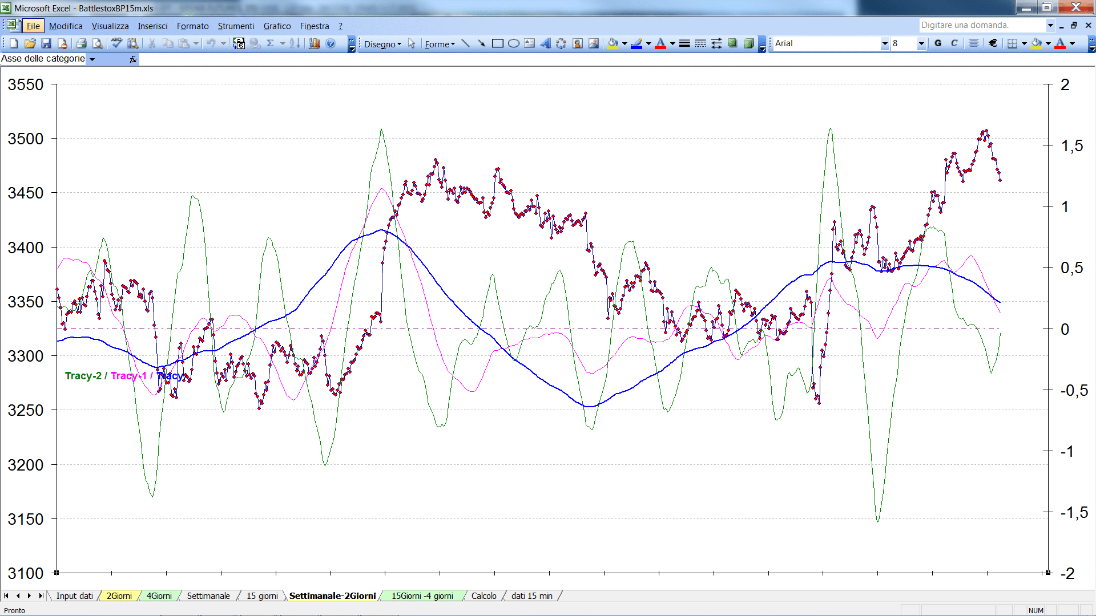This screenshot has width=1096, height=616.
Task: Open the Disegno dropdown menu
Action: [383, 44]
